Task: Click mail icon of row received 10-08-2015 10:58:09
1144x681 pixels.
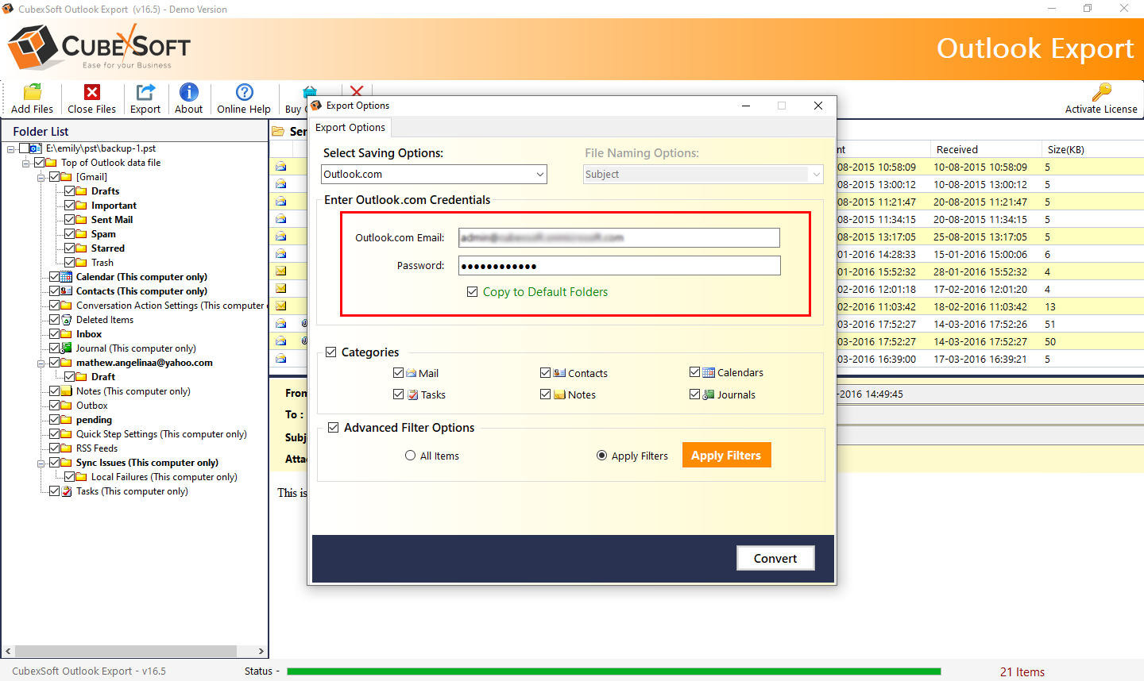Action: pyautogui.click(x=281, y=167)
